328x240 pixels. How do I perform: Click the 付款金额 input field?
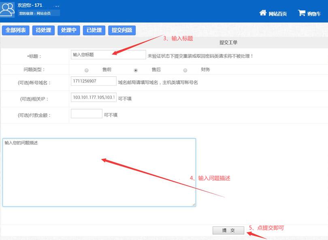[x=87, y=114]
